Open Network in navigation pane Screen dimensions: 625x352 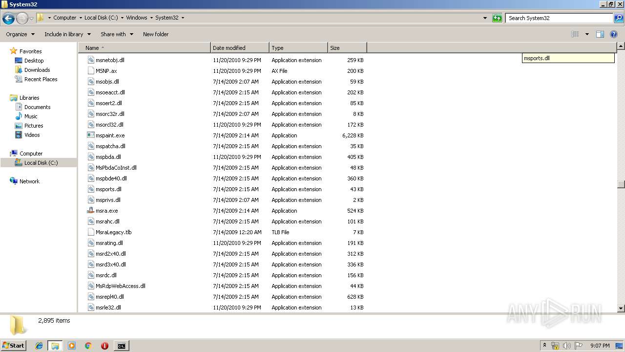[29, 181]
